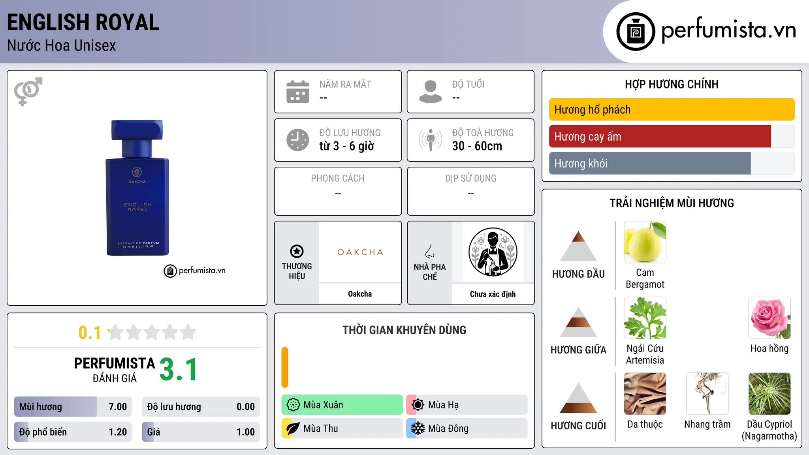Click the star badge icon above Thương hiệu
The height and width of the screenshot is (455, 809).
point(297,251)
